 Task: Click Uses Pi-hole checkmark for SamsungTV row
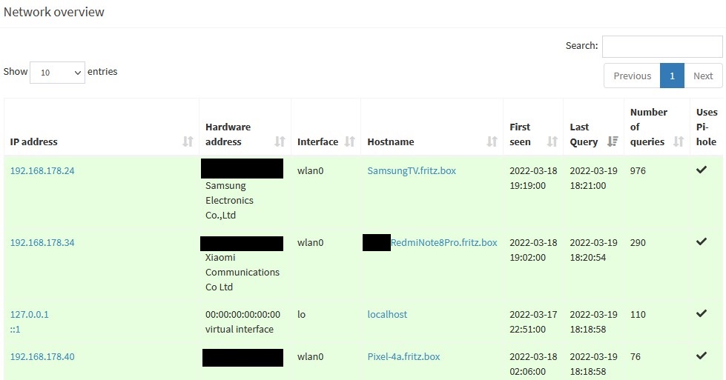click(x=702, y=170)
